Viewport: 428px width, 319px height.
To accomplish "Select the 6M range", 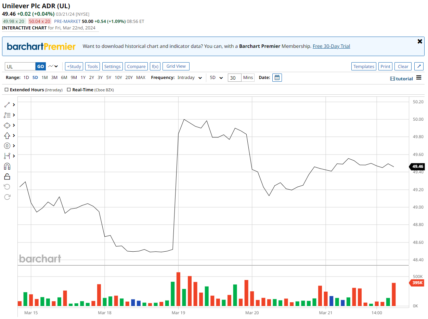I will (64, 78).
